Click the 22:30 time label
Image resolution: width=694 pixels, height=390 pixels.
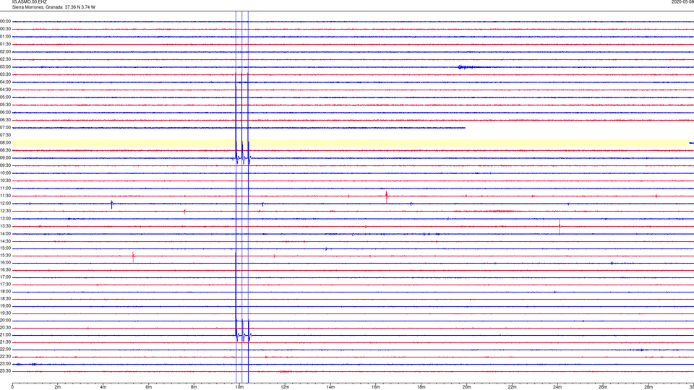(x=5, y=357)
